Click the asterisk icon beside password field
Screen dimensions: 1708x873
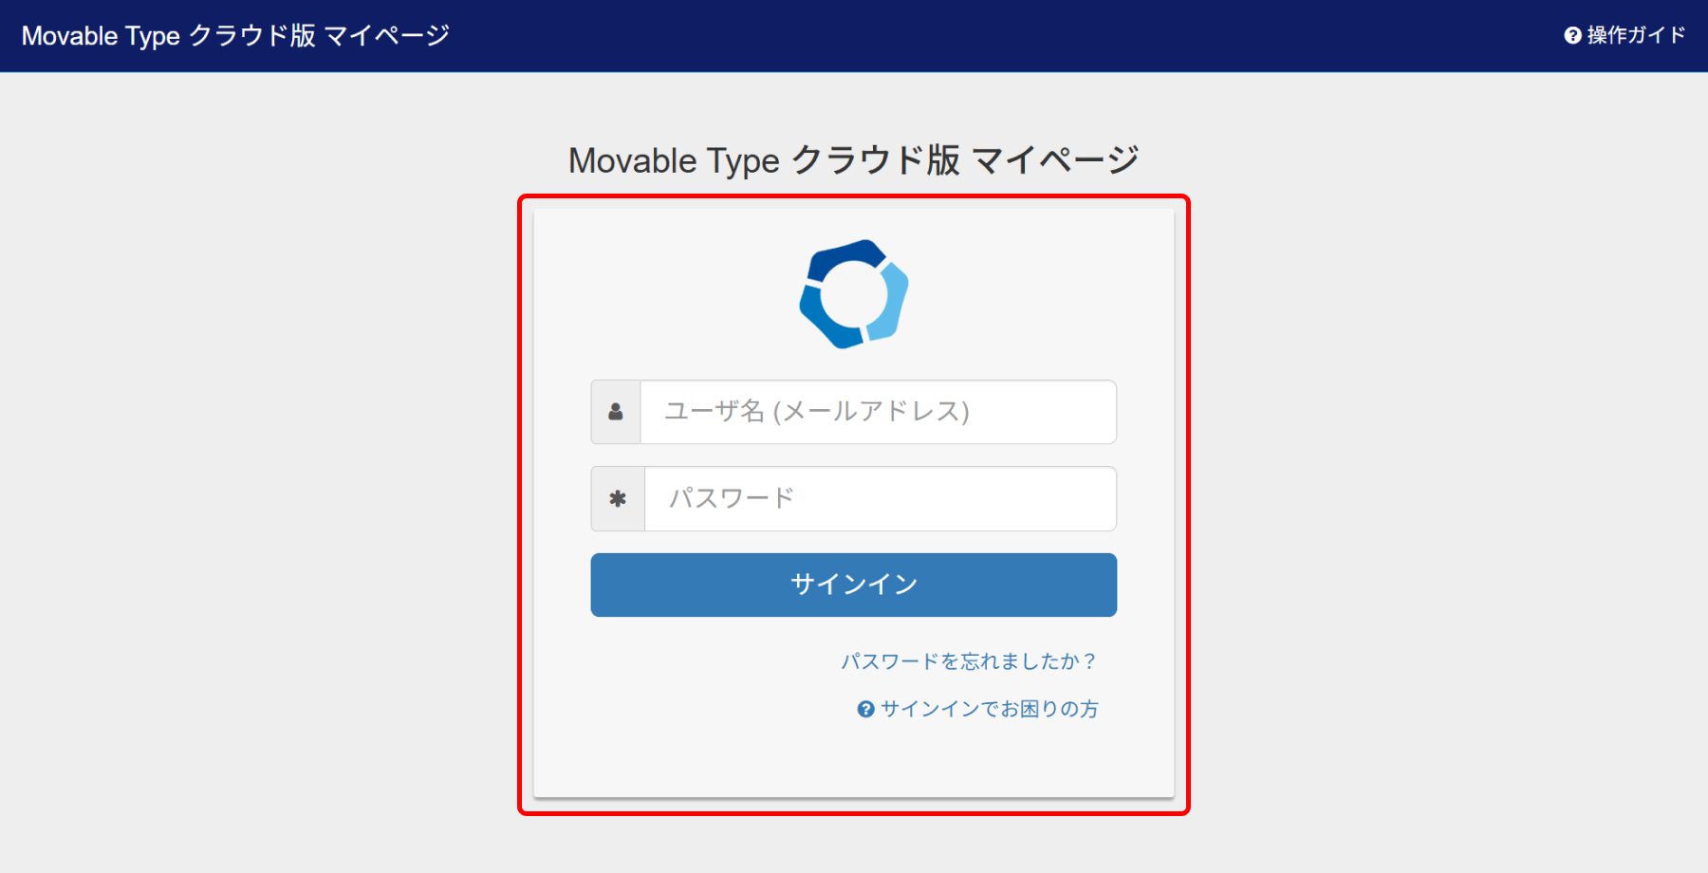pos(618,499)
